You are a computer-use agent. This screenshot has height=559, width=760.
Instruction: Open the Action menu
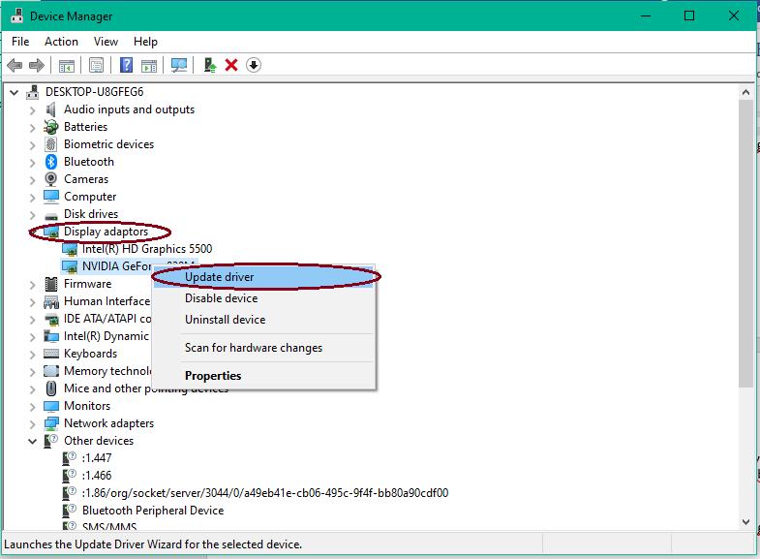[61, 42]
